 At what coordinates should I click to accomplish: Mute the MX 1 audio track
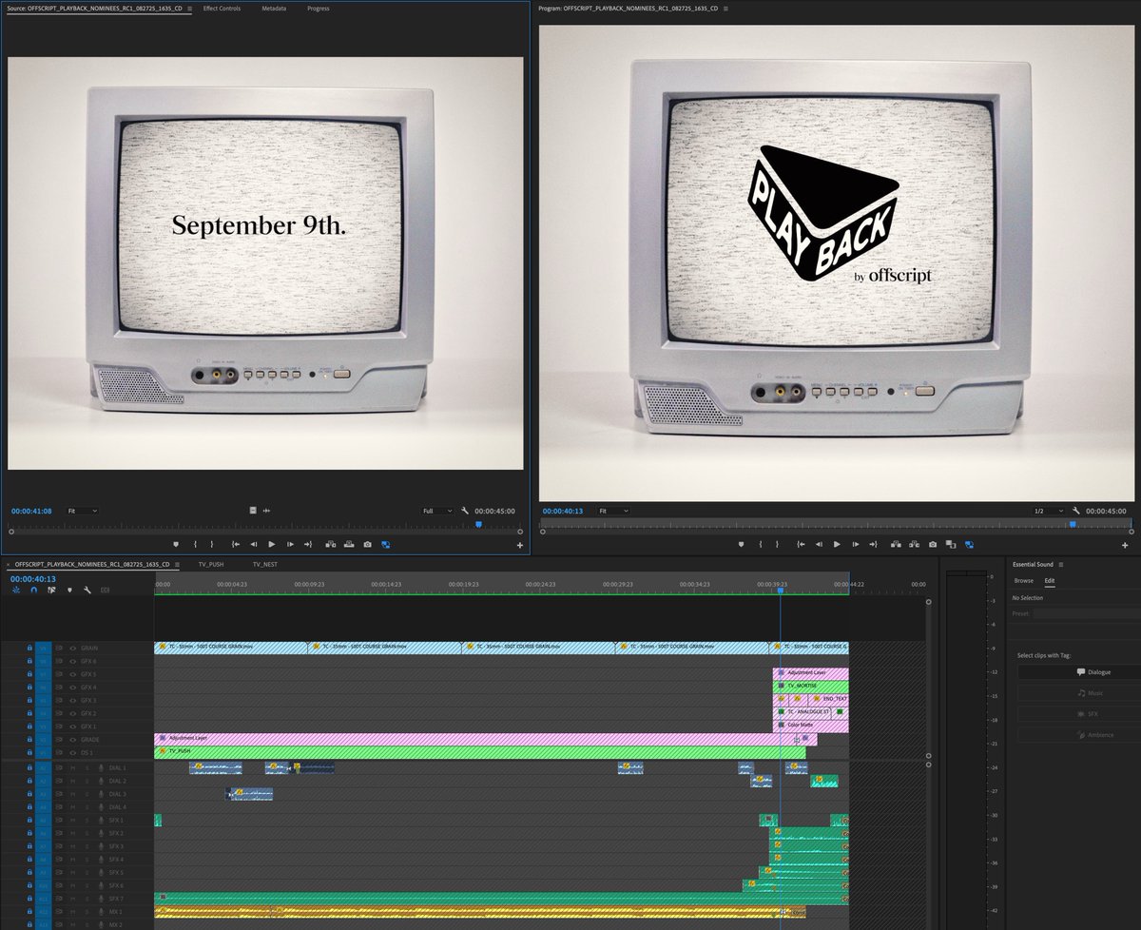pos(72,912)
